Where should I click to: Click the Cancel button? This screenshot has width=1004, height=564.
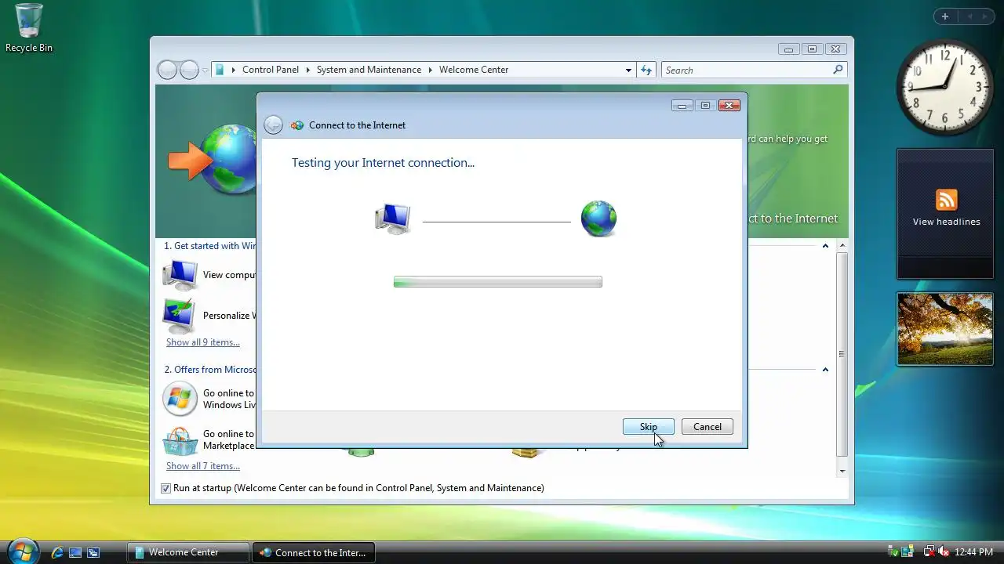(708, 427)
